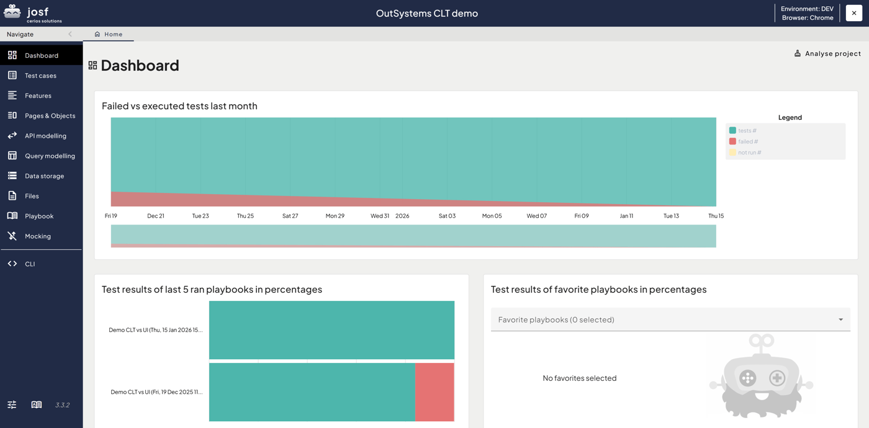Collapse the Navigate panel with the chevron
Image resolution: width=869 pixels, height=428 pixels.
tap(70, 34)
